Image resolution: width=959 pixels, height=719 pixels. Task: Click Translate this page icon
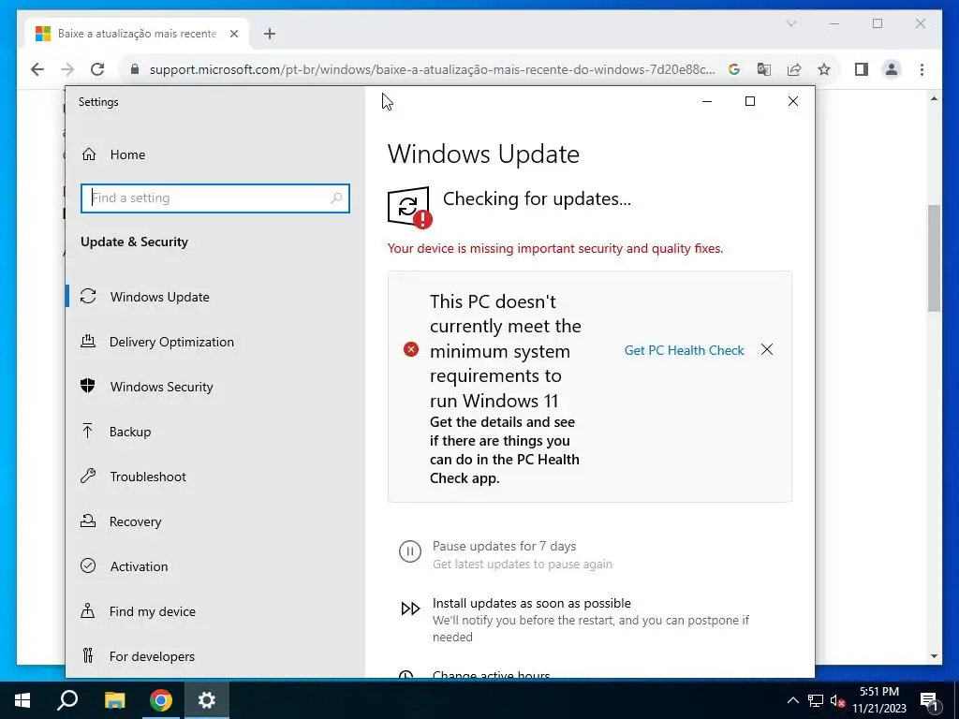[764, 69]
